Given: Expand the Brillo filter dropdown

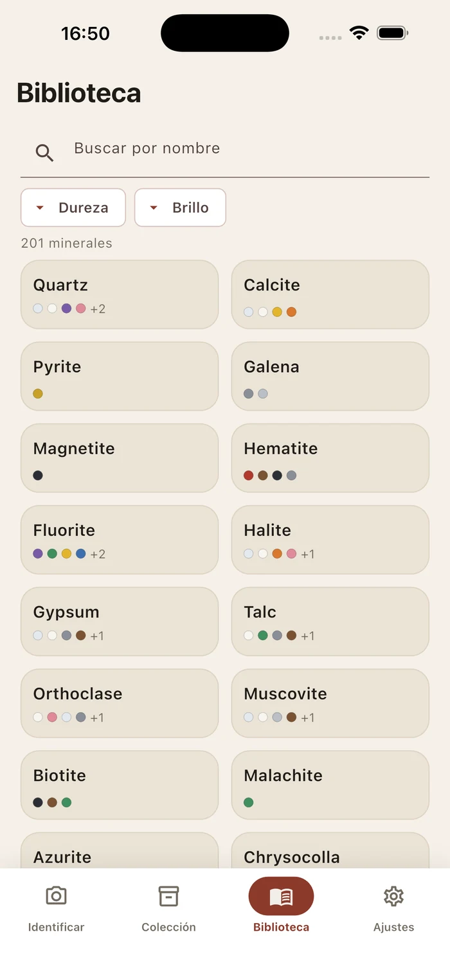Looking at the screenshot, I should [x=180, y=208].
